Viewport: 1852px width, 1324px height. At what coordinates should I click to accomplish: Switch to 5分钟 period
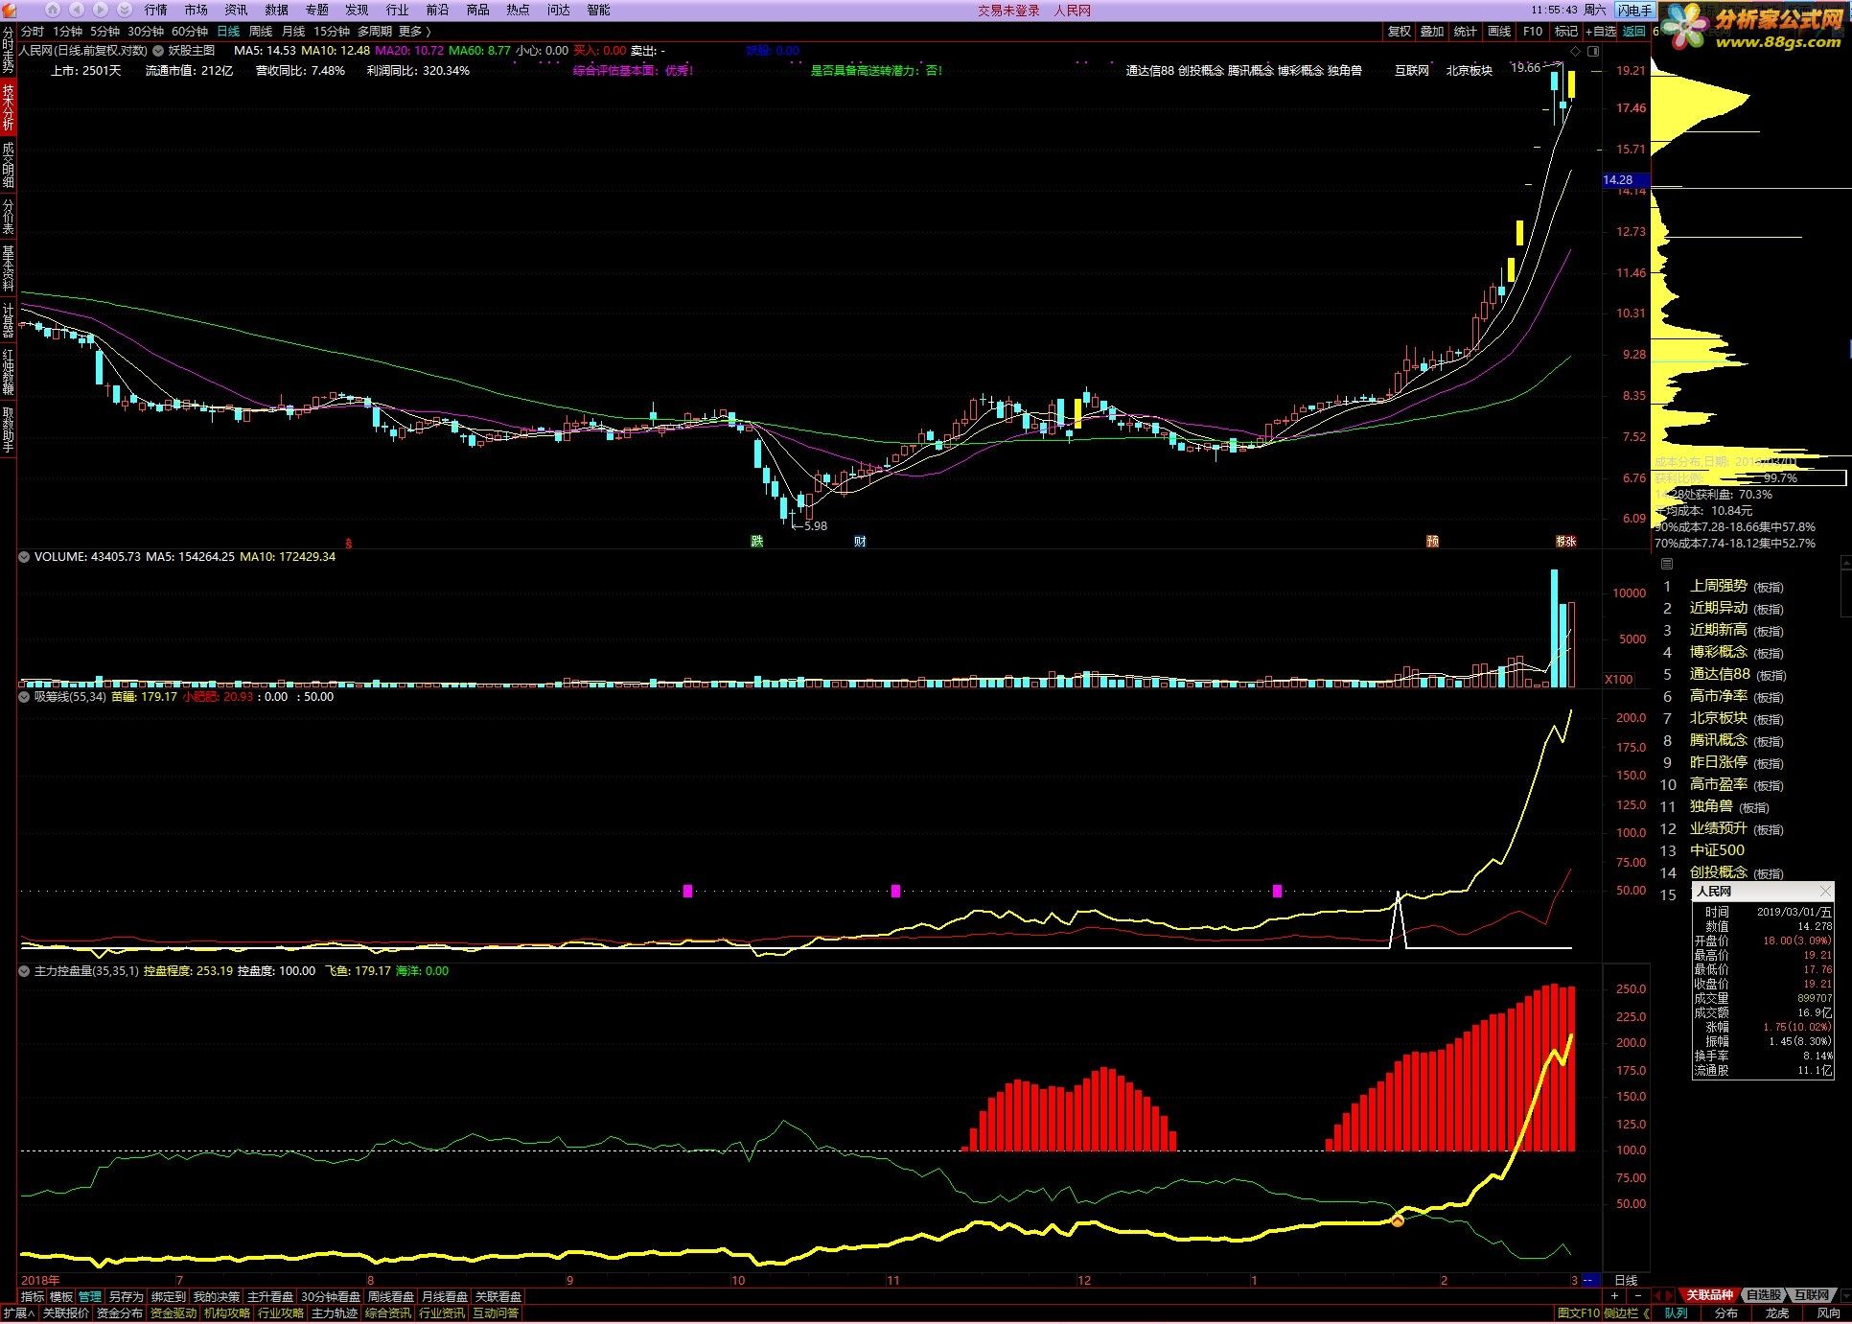[x=104, y=32]
